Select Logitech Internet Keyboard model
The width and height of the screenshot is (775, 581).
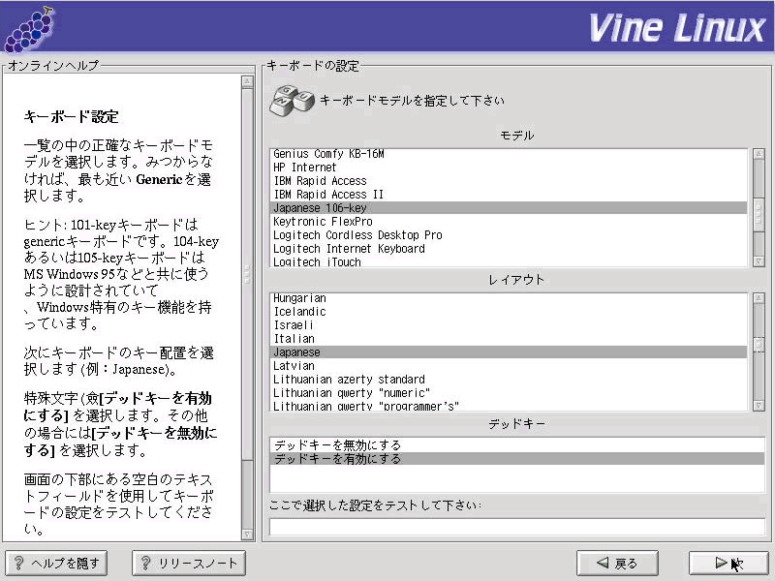(x=508, y=249)
